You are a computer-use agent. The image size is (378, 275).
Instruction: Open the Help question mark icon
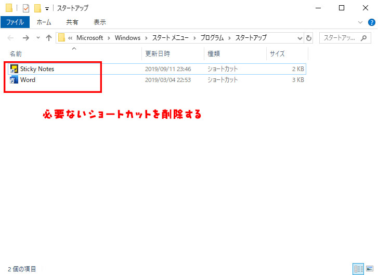371,22
